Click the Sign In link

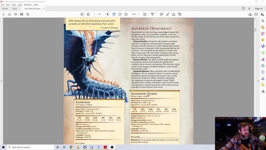(259, 8)
